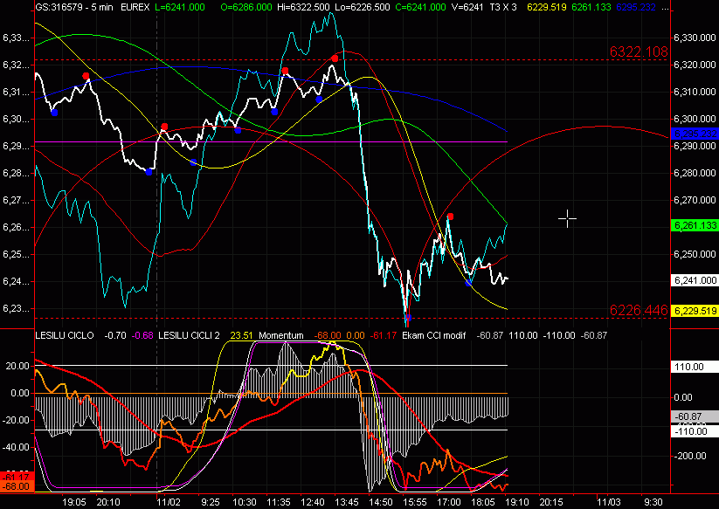Click the 13:45 time axis label
Screen dimensions: 719x509
(347, 502)
